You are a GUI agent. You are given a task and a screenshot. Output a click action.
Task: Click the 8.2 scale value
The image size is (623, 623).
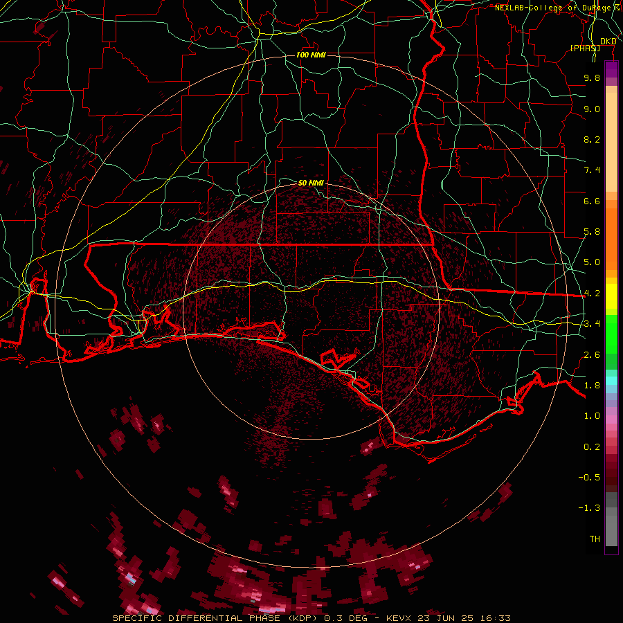point(592,139)
